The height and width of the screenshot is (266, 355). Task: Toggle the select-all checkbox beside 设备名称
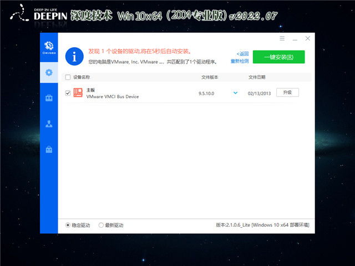tap(68, 78)
